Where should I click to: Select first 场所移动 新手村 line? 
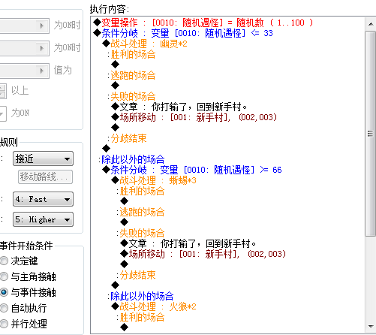point(194,117)
